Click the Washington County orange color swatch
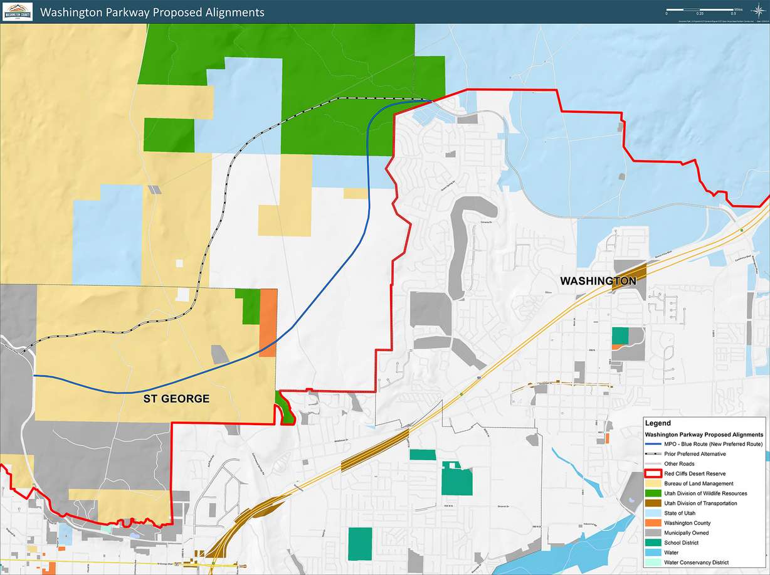The image size is (770, 575). pos(653,522)
